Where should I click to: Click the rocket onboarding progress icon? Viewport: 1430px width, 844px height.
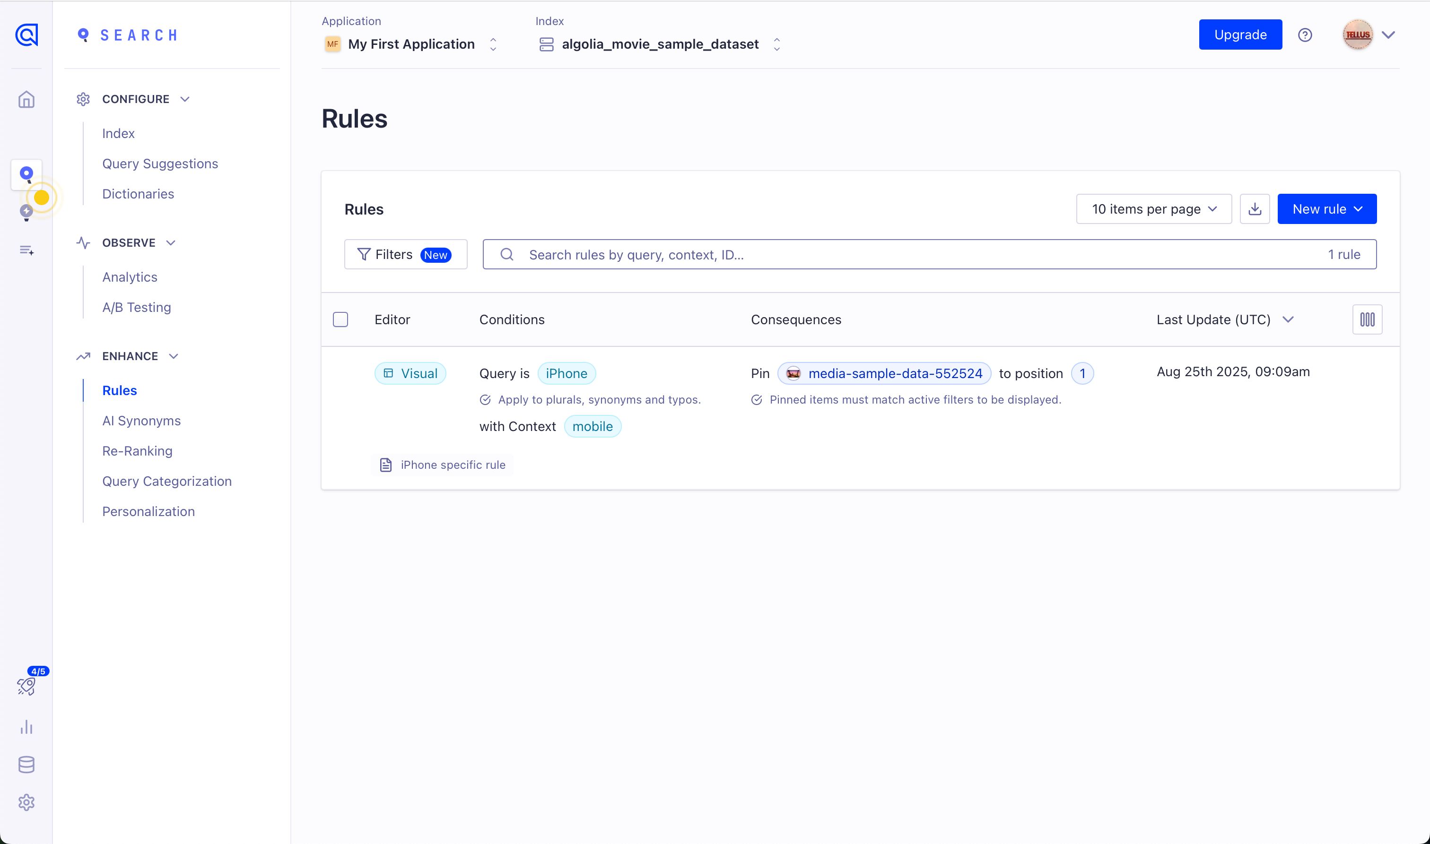[26, 687]
